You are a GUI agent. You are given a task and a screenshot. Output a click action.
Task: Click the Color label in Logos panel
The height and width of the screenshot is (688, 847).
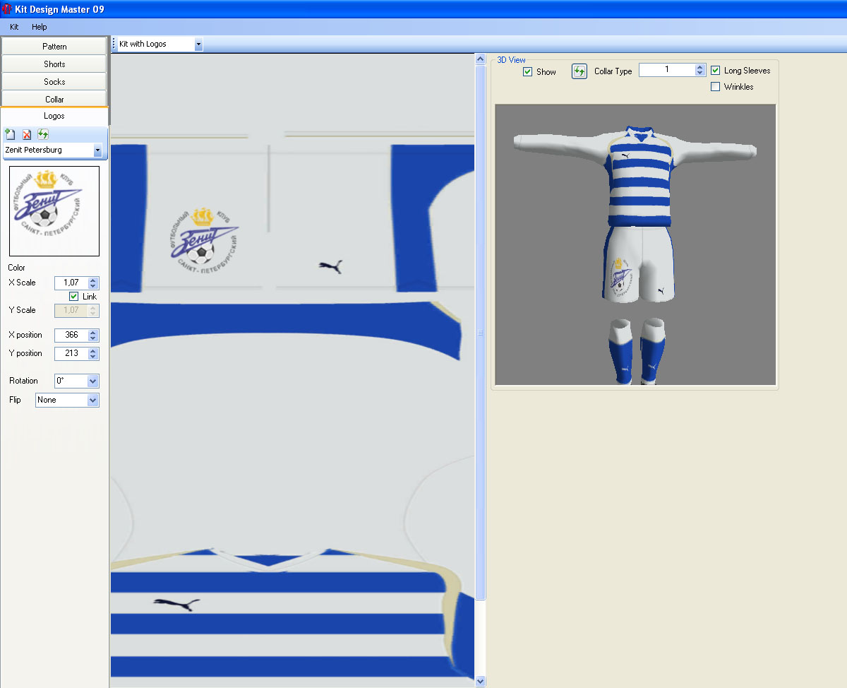(16, 268)
